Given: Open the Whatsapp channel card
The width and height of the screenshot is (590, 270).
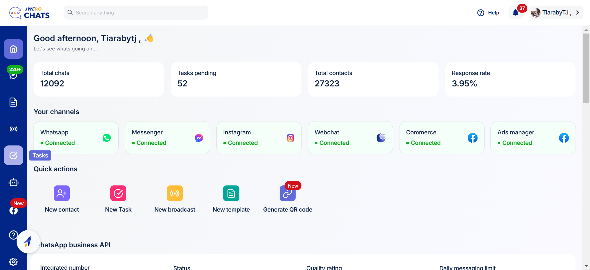Looking at the screenshot, I should pyautogui.click(x=76, y=138).
